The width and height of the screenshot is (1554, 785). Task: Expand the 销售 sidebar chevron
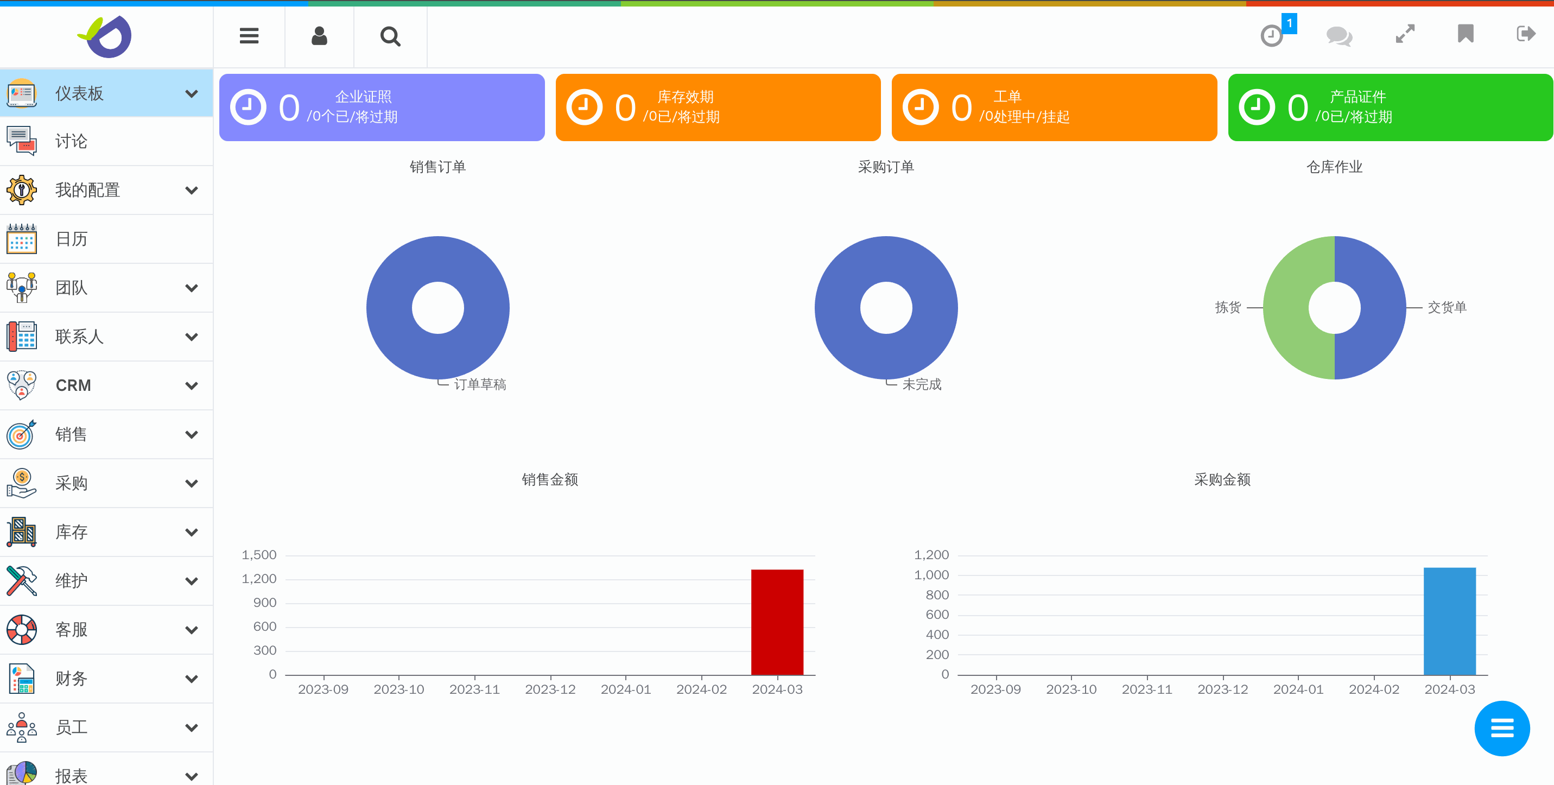pyautogui.click(x=191, y=434)
